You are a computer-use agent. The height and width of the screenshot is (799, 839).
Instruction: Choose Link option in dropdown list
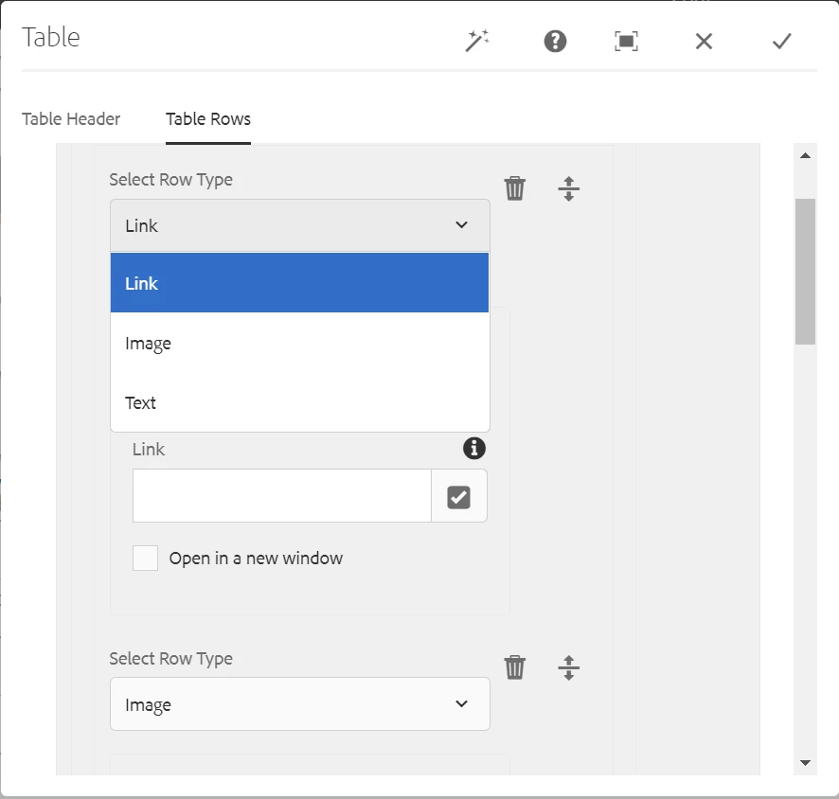click(x=299, y=283)
